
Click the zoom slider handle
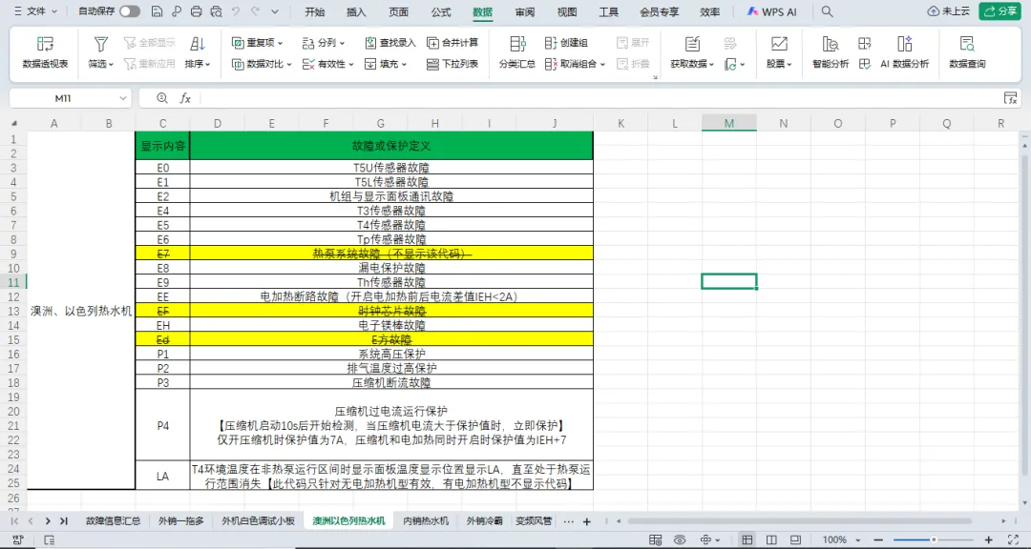pyautogui.click(x=934, y=539)
